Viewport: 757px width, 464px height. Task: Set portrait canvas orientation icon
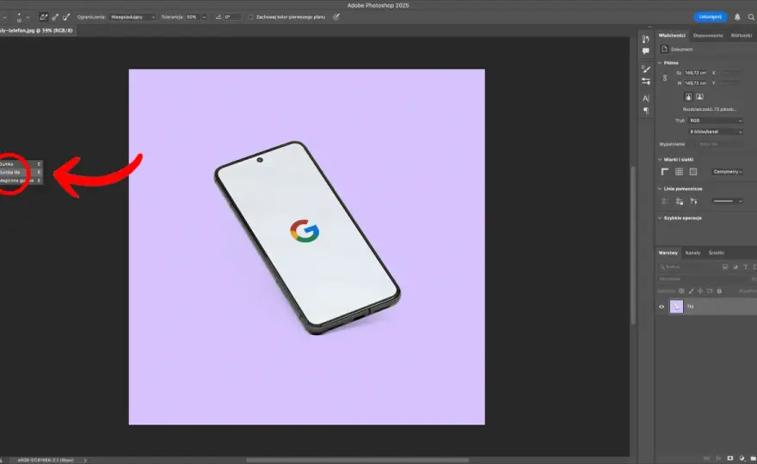(x=688, y=97)
